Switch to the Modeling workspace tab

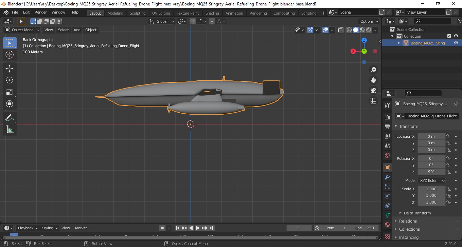[115, 13]
